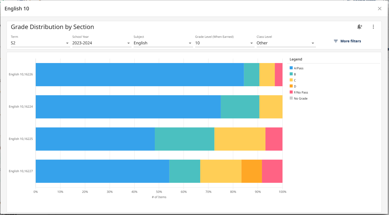Select the English 10,16226 axis label
This screenshot has height=215, width=389.
pos(21,74)
